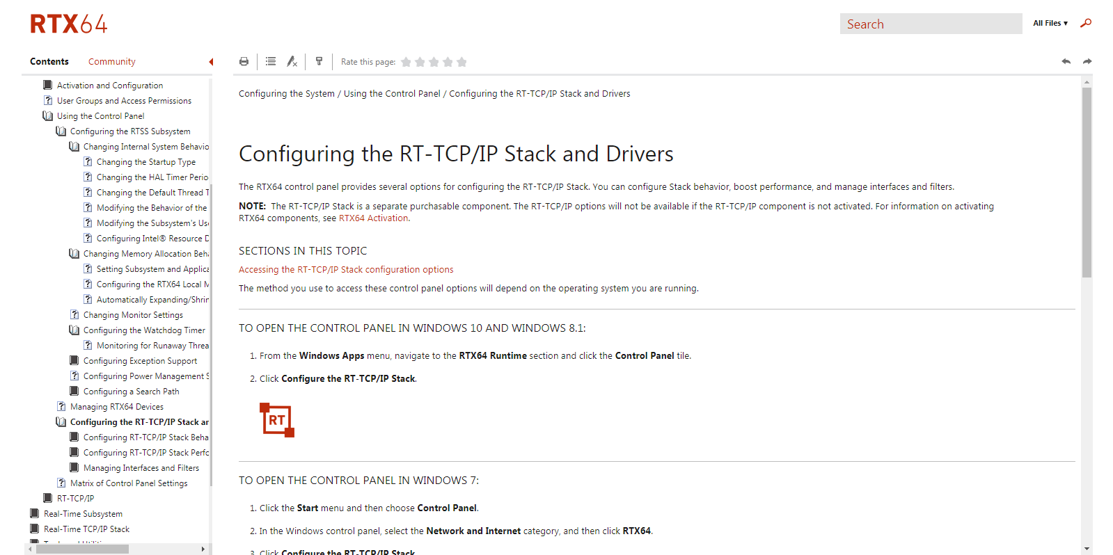Click the search magnifier icon
This screenshot has width=1113, height=555.
(x=1086, y=23)
